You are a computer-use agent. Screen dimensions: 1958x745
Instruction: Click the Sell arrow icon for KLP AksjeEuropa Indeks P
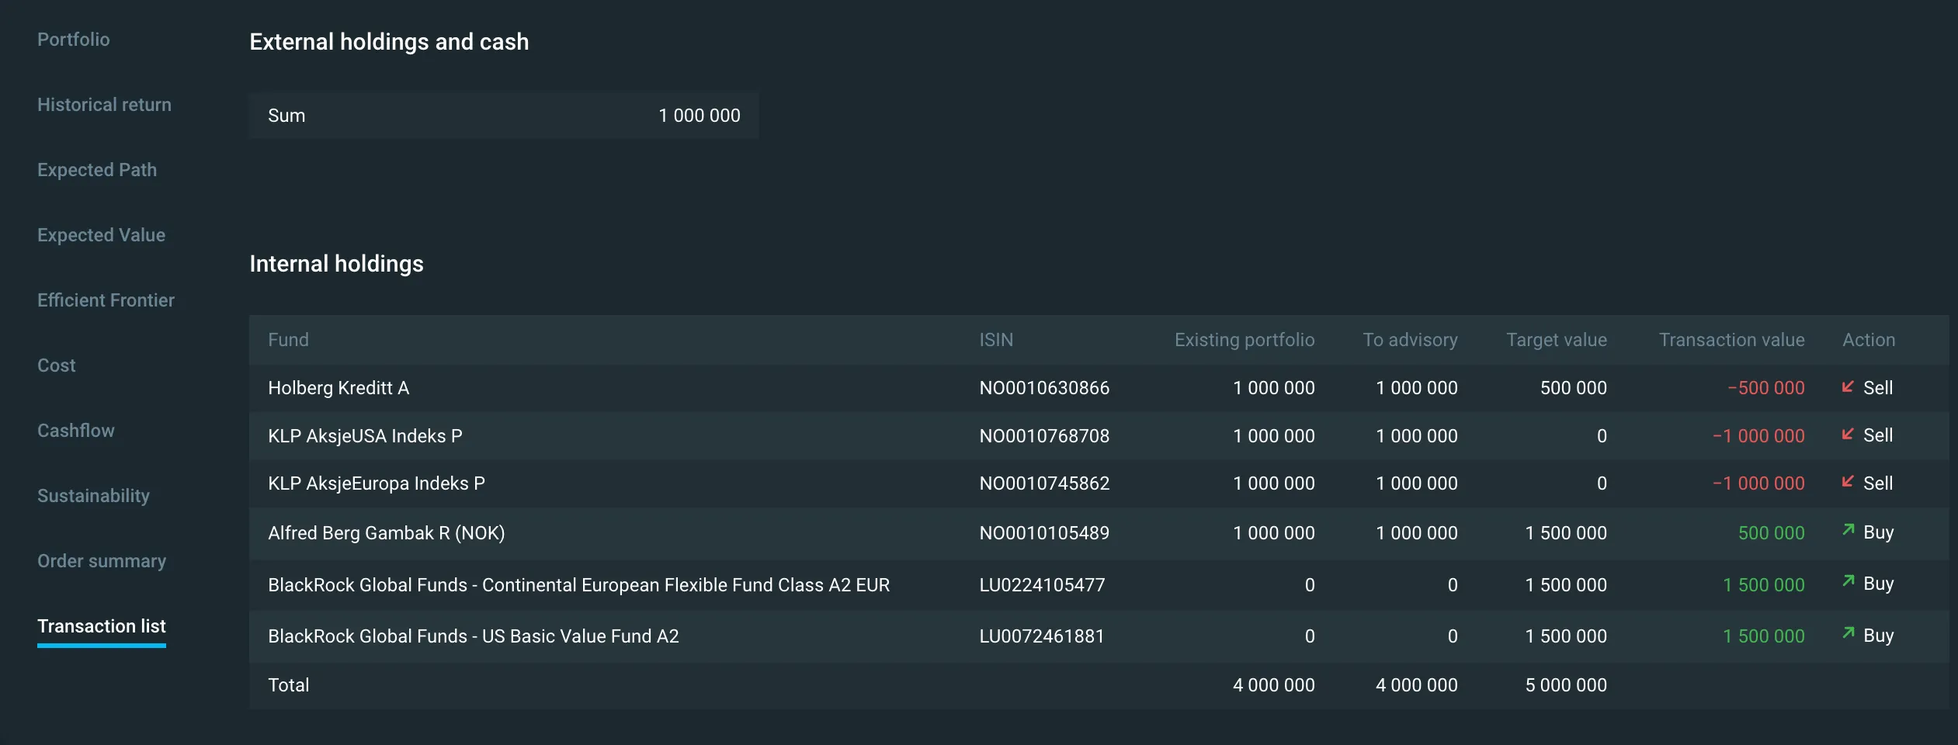1848,482
